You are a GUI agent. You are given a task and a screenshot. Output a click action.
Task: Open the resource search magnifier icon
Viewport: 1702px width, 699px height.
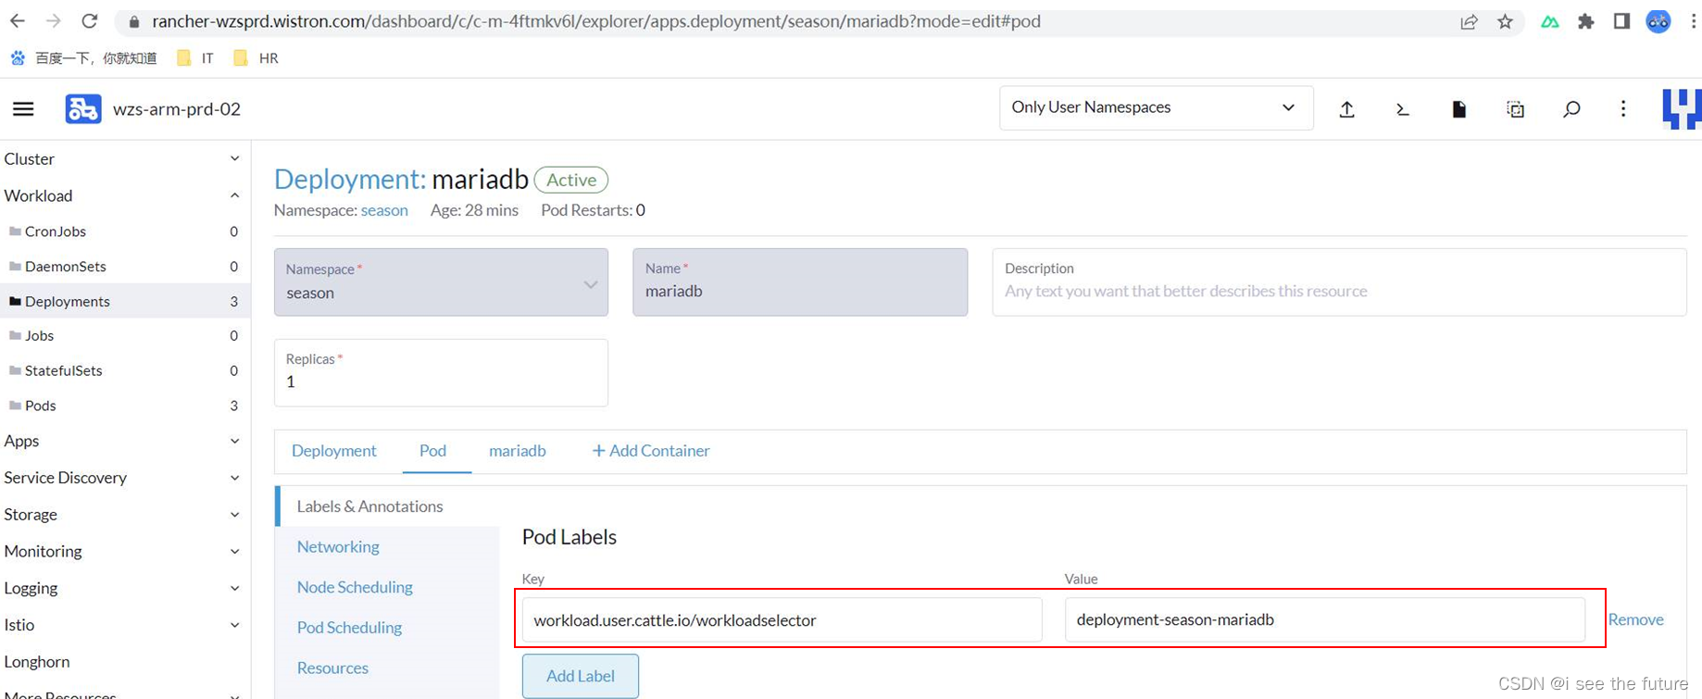click(x=1571, y=109)
